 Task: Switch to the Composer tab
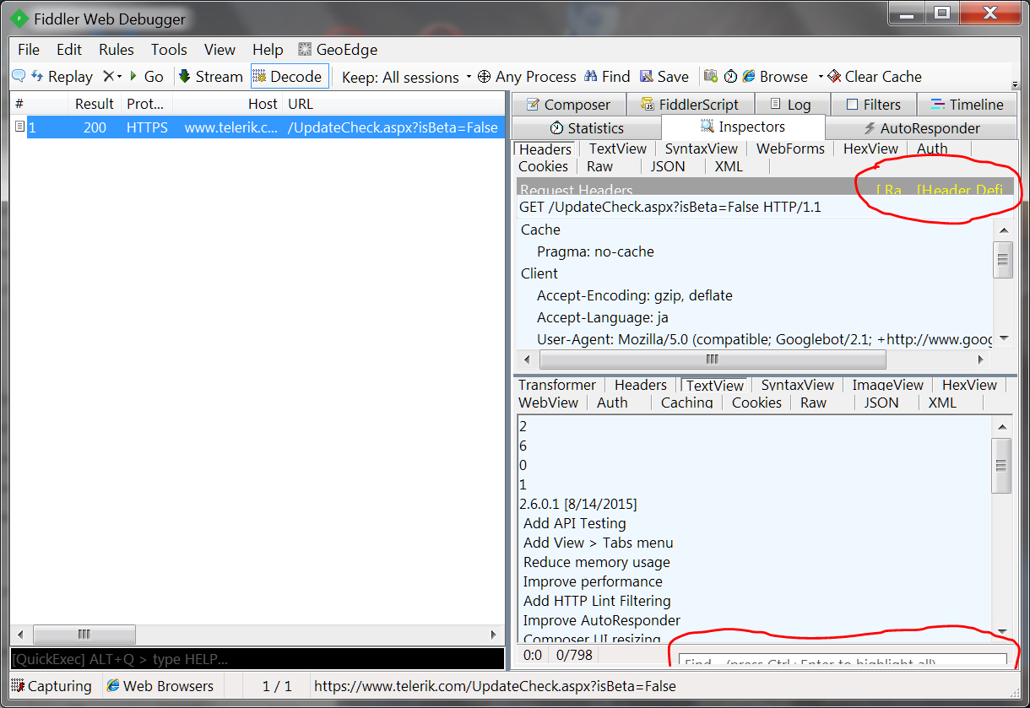point(568,105)
